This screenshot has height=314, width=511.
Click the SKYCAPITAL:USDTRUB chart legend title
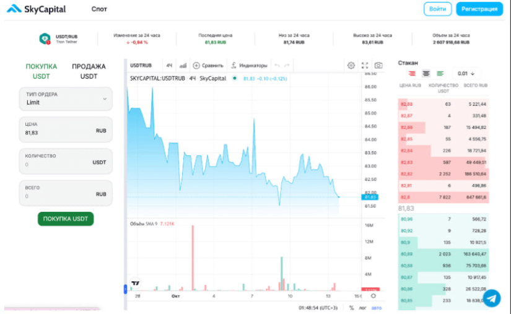click(178, 79)
